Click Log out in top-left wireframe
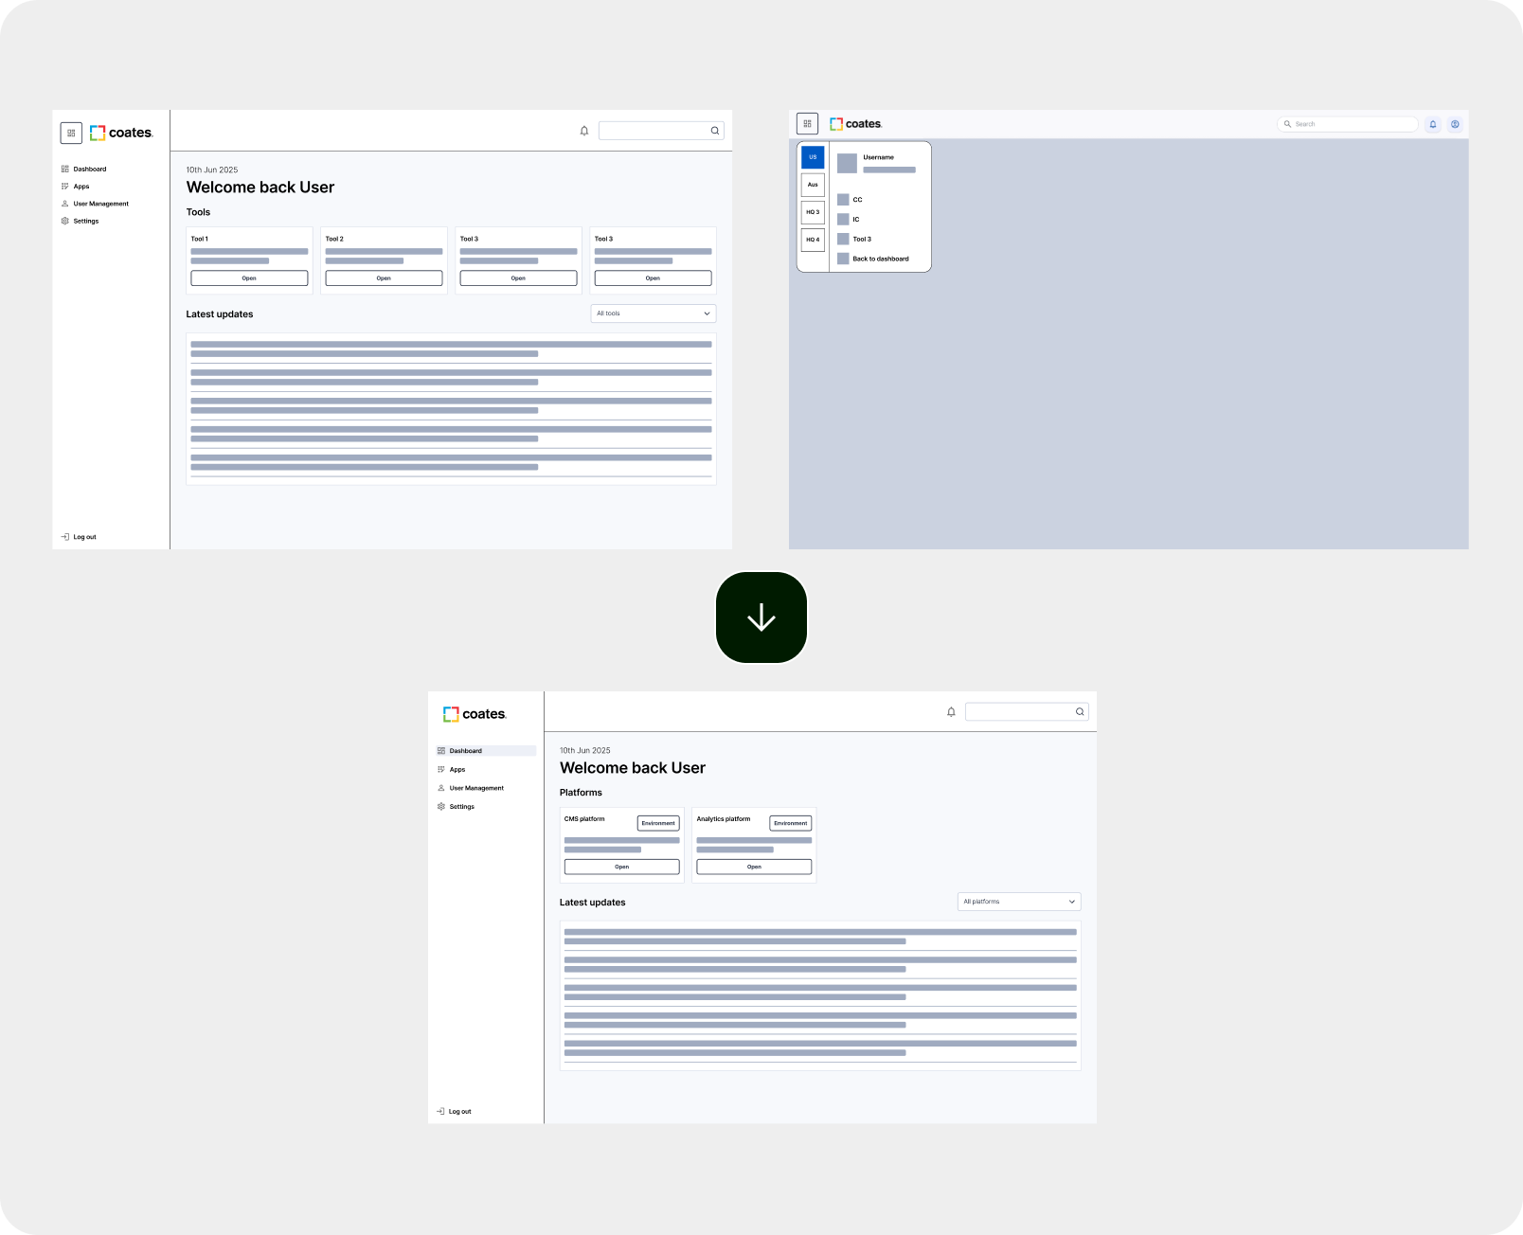 (79, 537)
